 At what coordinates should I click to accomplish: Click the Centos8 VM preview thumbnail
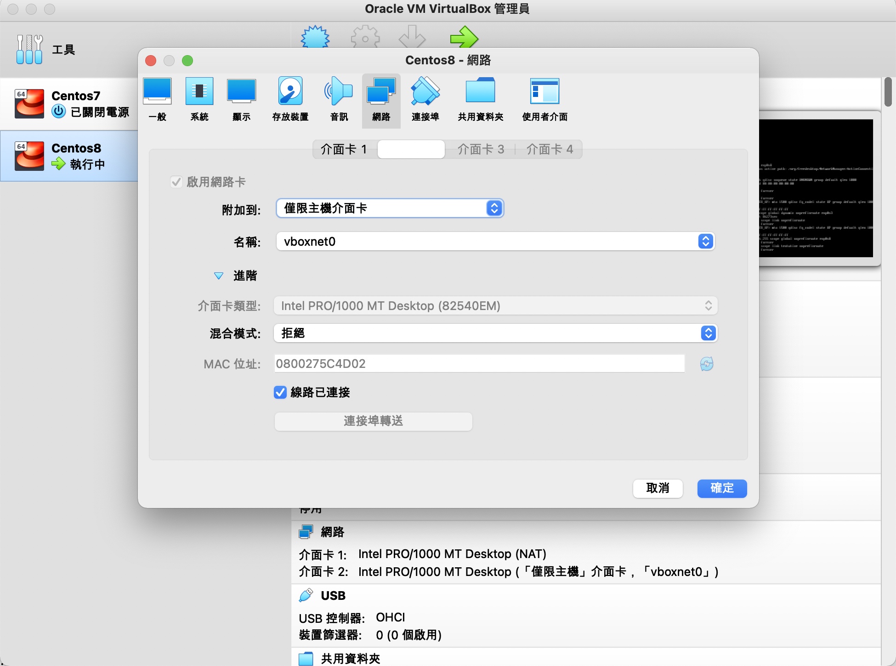point(817,188)
